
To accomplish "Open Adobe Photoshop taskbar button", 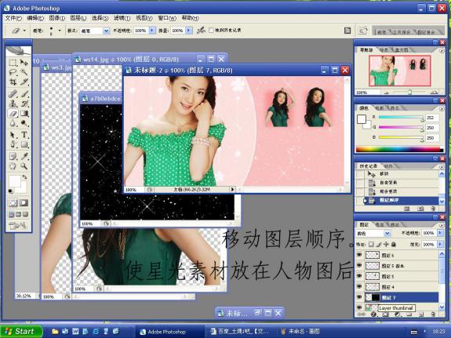I will (x=169, y=332).
